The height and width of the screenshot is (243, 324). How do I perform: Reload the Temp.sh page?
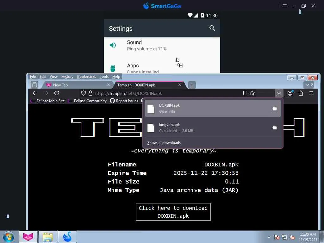click(57, 93)
